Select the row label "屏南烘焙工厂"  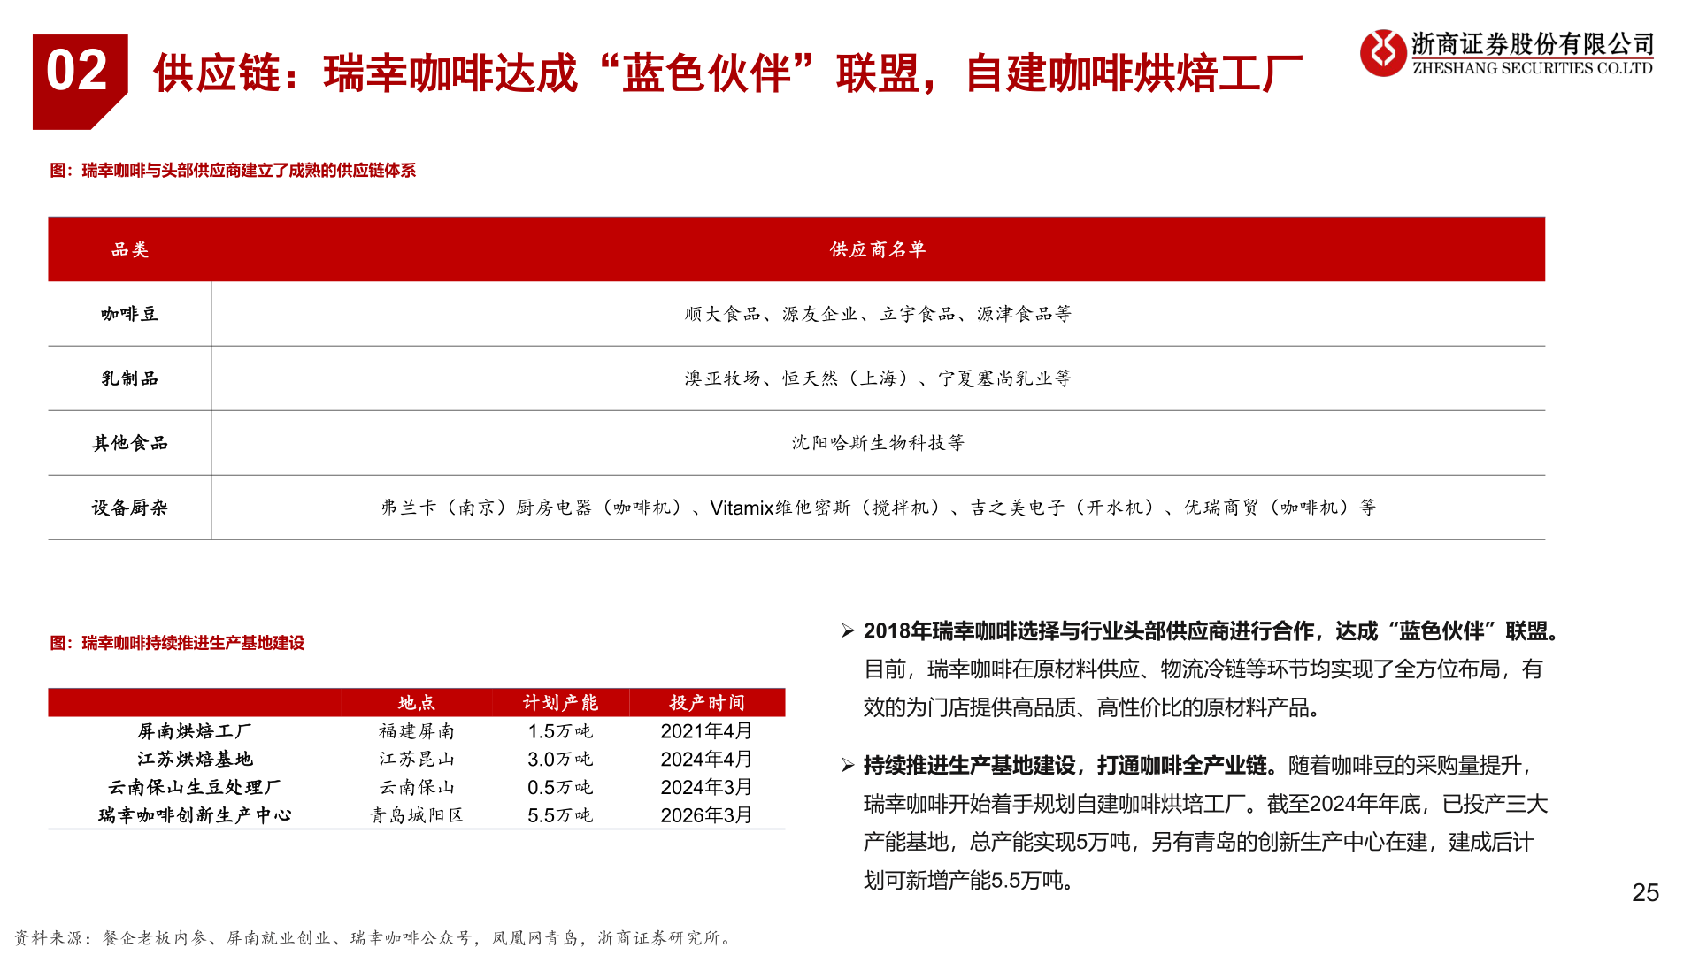pyautogui.click(x=195, y=731)
